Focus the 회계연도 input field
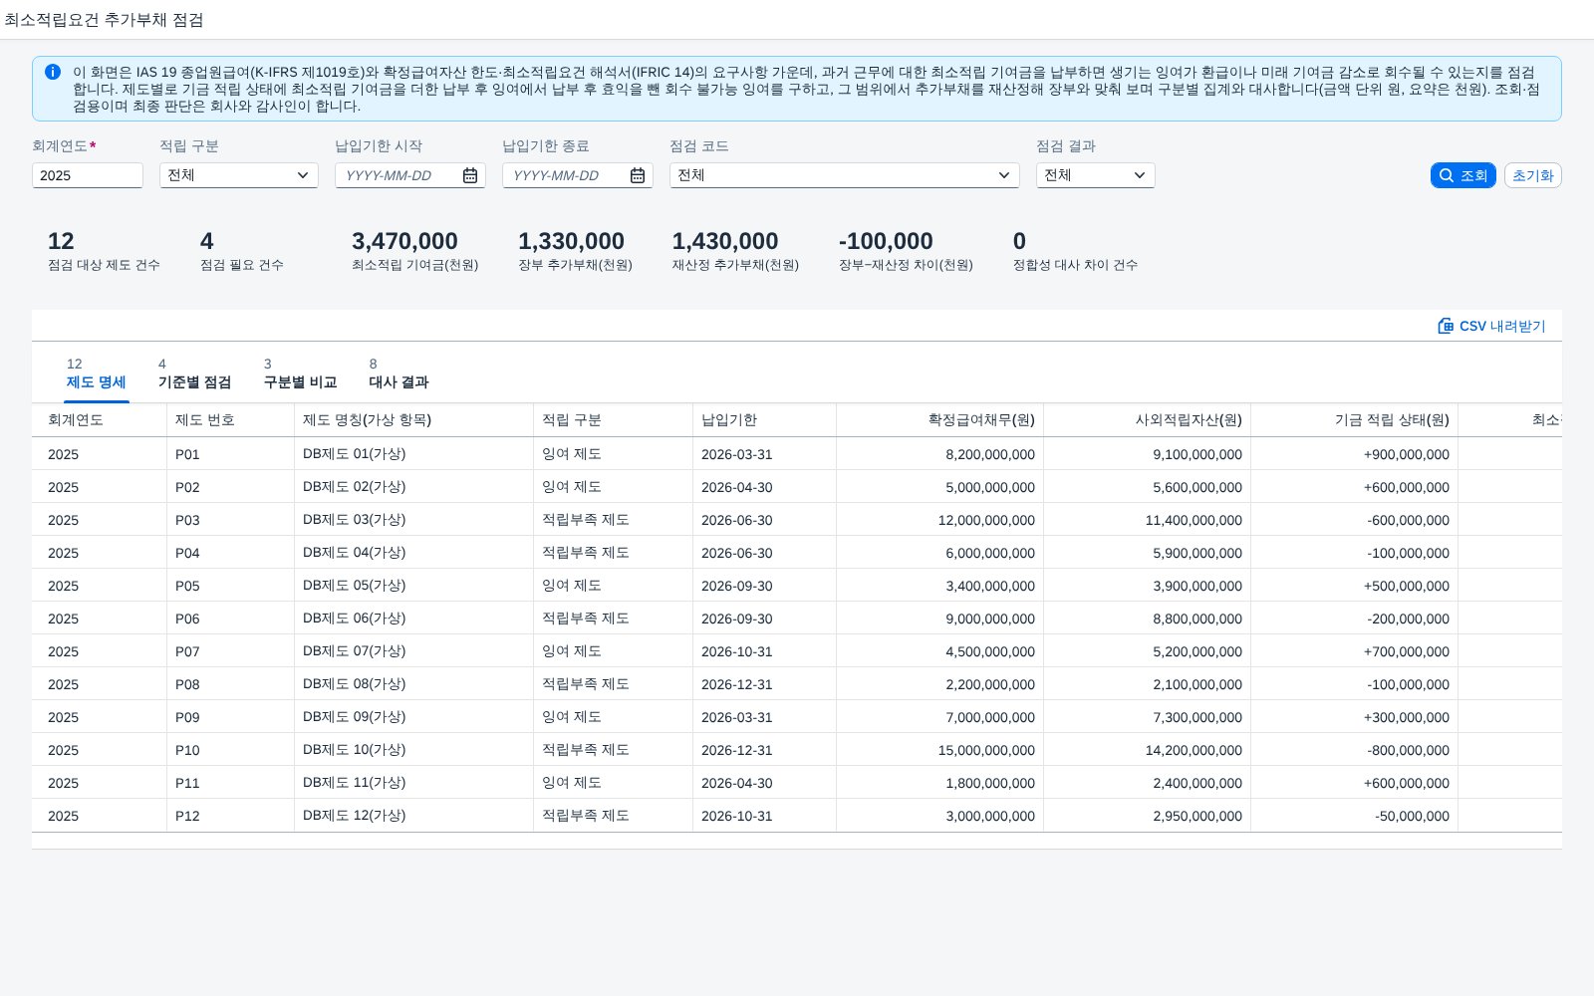Image resolution: width=1594 pixels, height=996 pixels. [88, 175]
